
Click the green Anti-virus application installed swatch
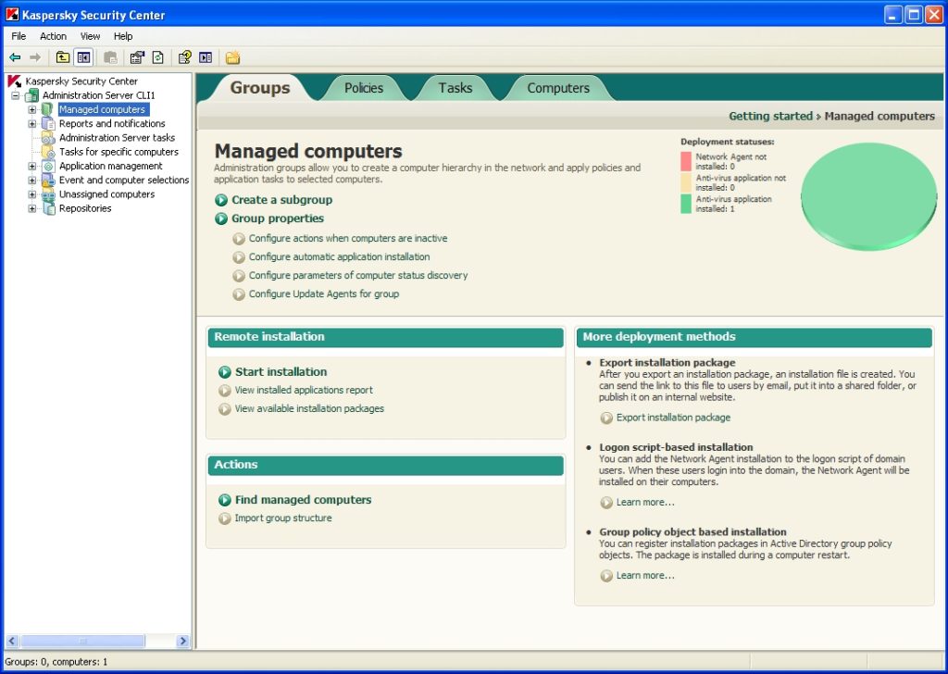coord(686,204)
